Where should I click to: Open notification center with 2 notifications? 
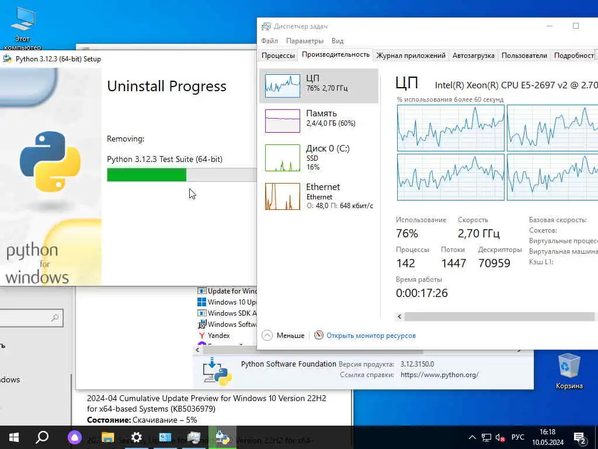click(x=580, y=438)
